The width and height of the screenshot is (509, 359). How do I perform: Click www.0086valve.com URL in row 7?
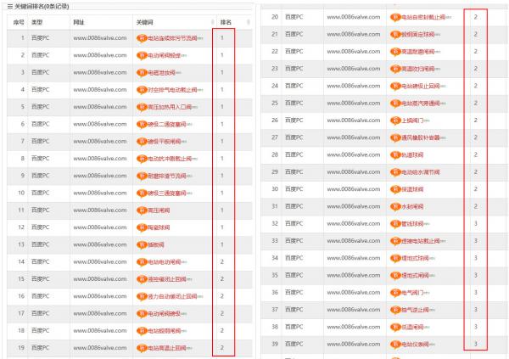100,142
